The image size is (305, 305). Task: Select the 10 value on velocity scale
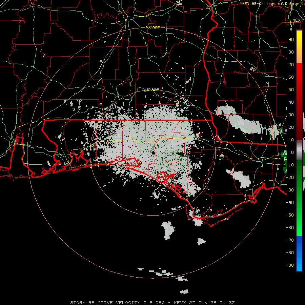291,140
